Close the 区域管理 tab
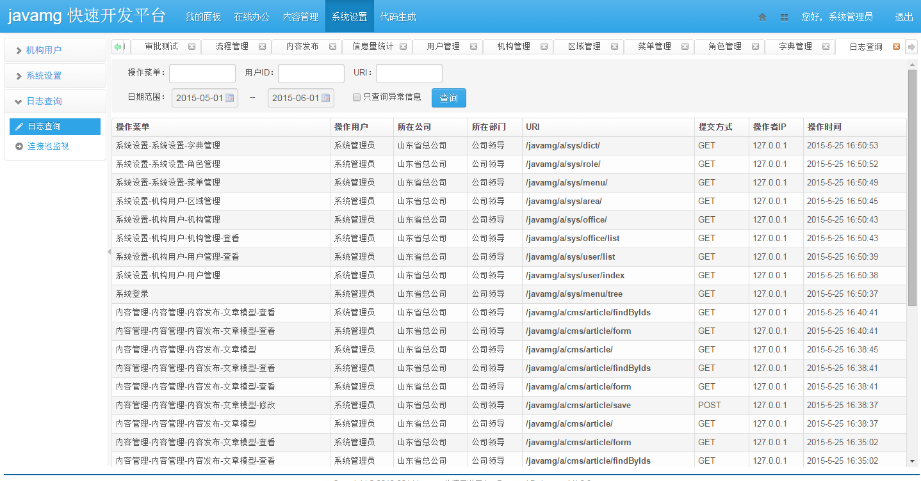Image resolution: width=921 pixels, height=481 pixels. pyautogui.click(x=614, y=46)
